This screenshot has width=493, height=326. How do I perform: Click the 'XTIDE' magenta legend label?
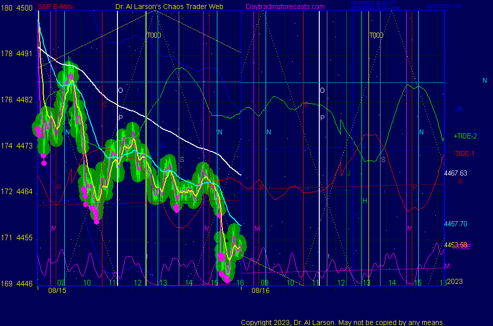pos(462,247)
